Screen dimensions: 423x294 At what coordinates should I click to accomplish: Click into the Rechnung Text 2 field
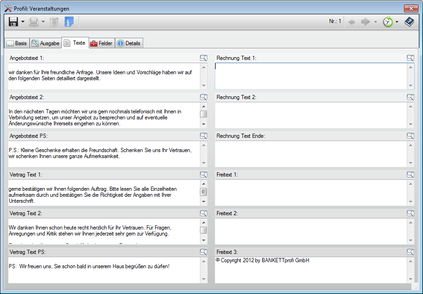tap(310, 115)
